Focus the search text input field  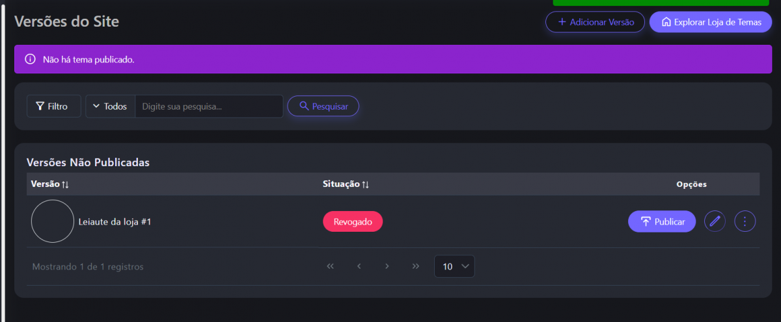(x=208, y=106)
